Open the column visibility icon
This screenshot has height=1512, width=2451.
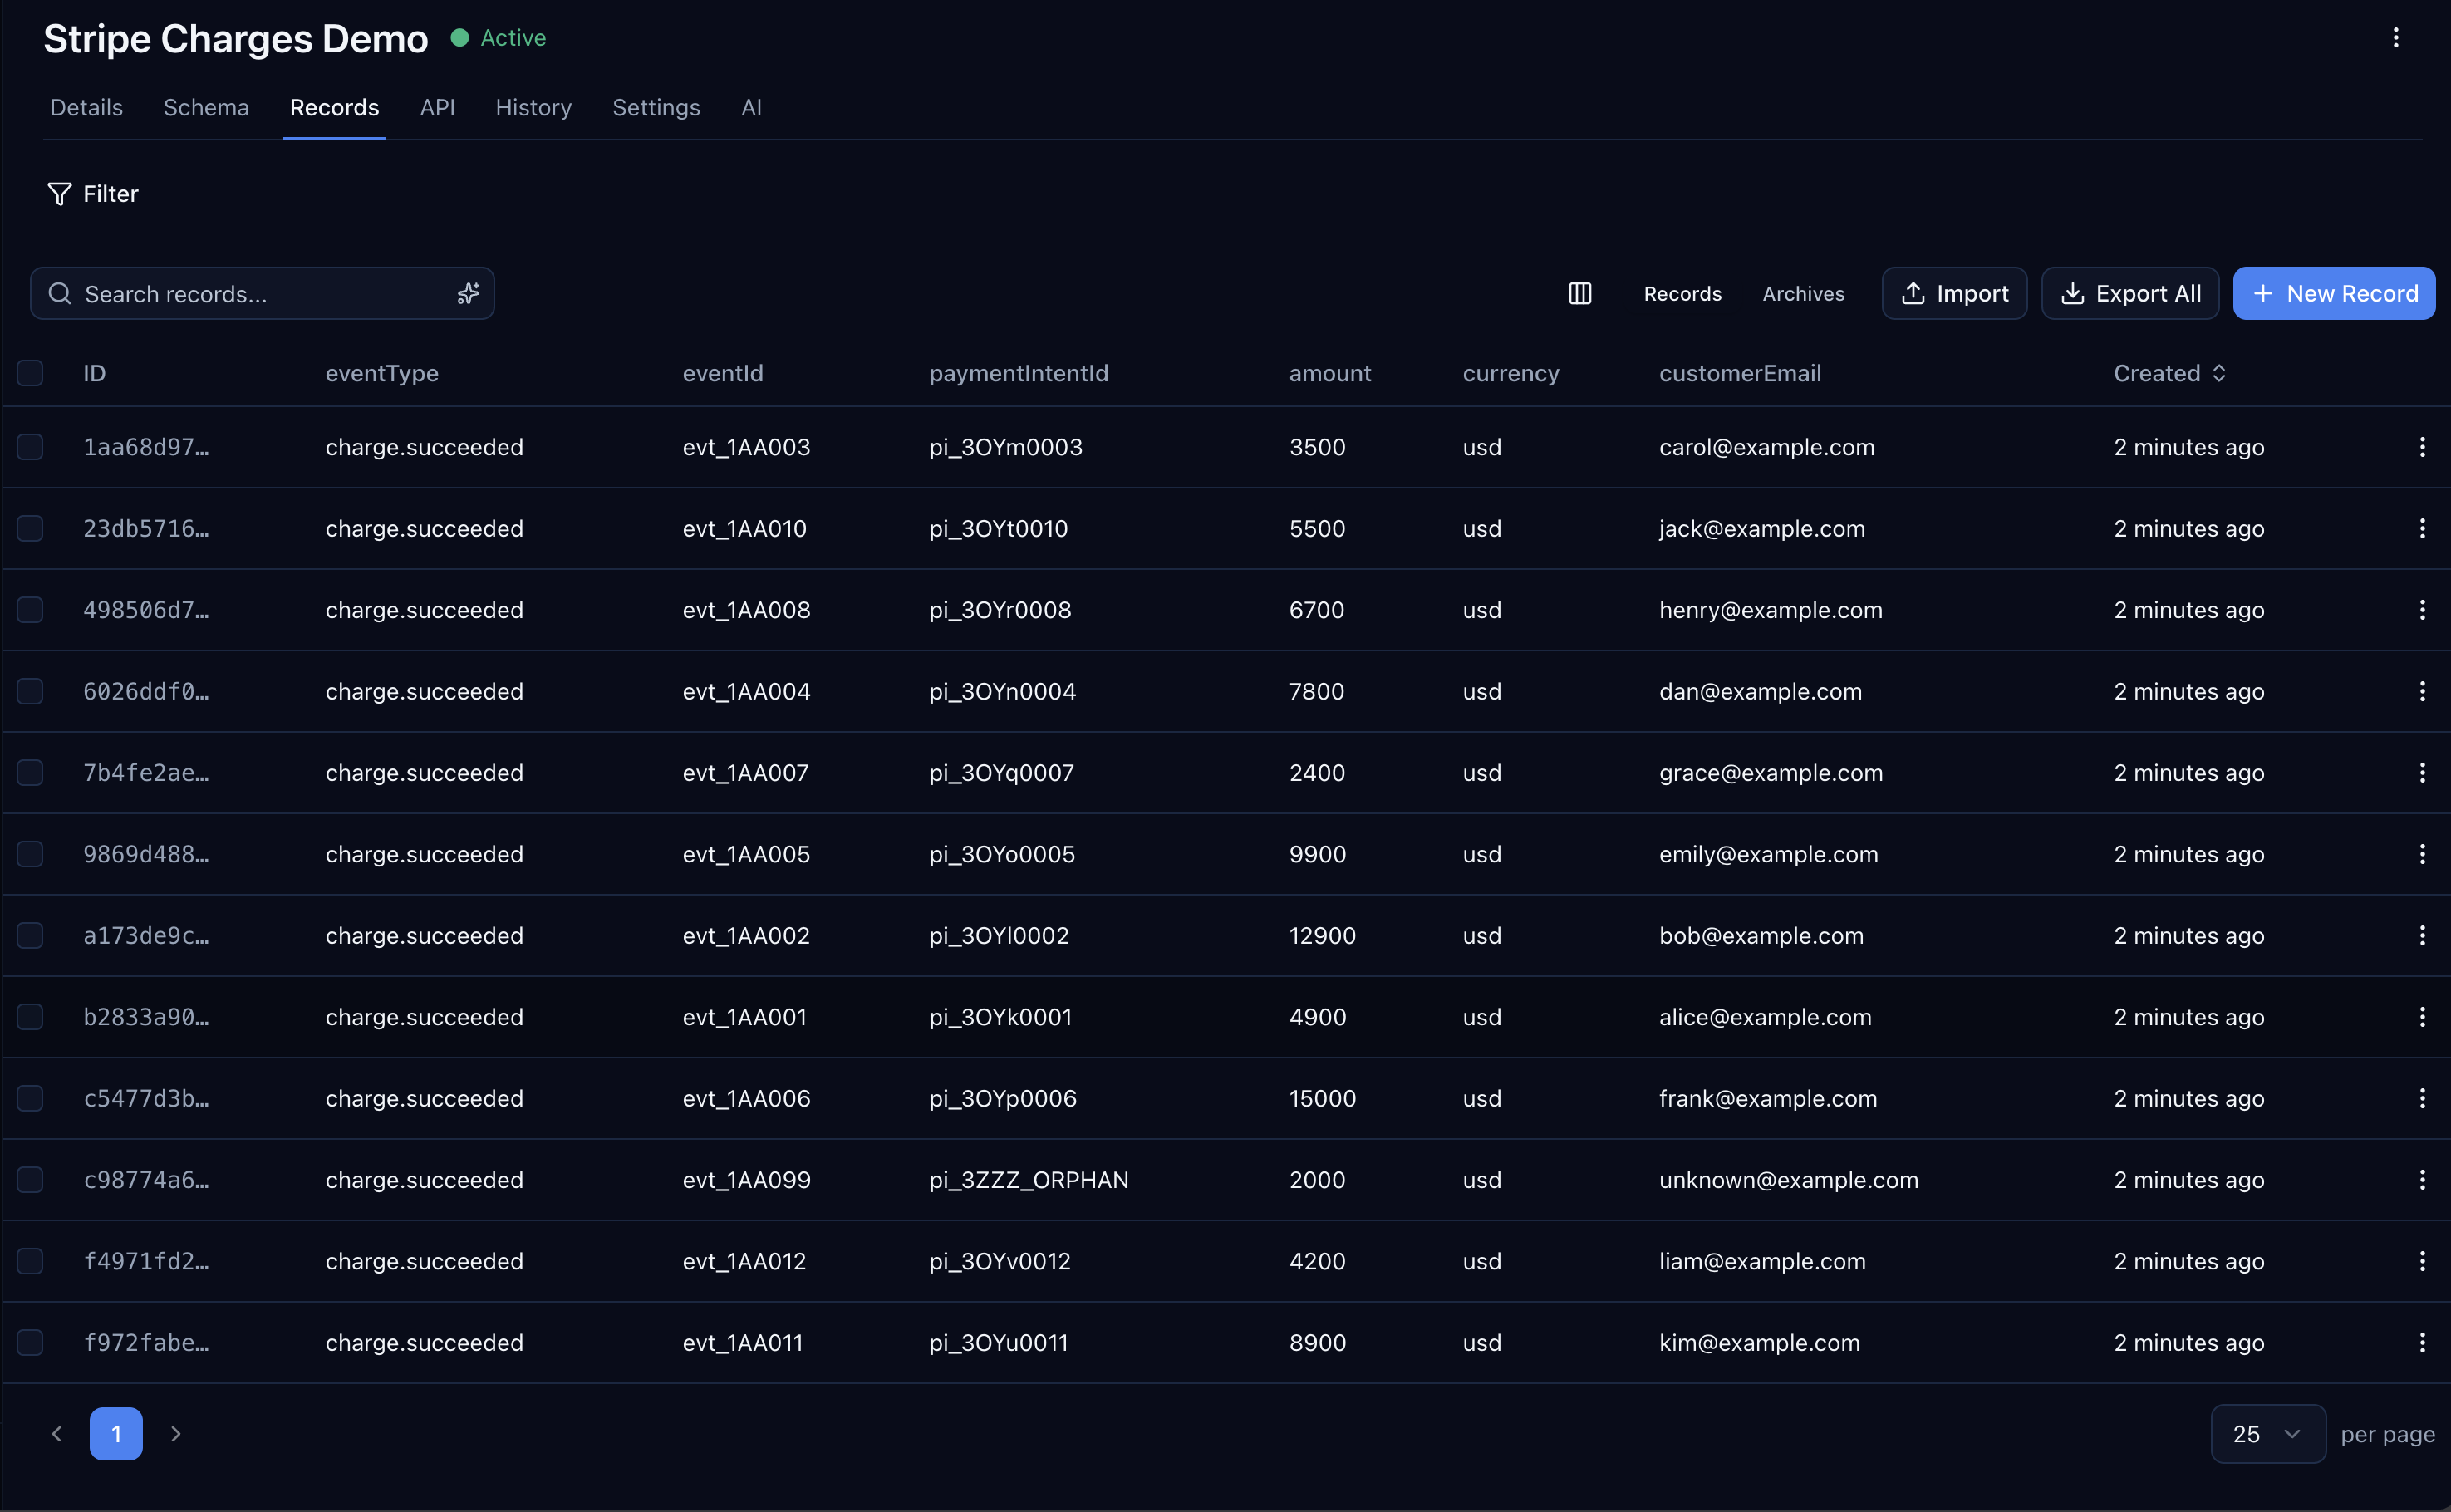[x=1579, y=293]
